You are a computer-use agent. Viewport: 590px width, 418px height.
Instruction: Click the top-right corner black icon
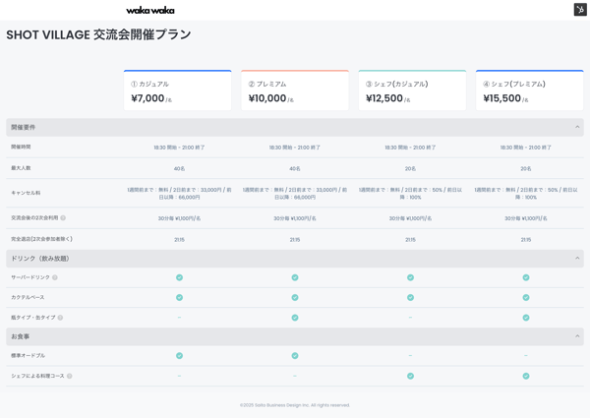point(580,9)
